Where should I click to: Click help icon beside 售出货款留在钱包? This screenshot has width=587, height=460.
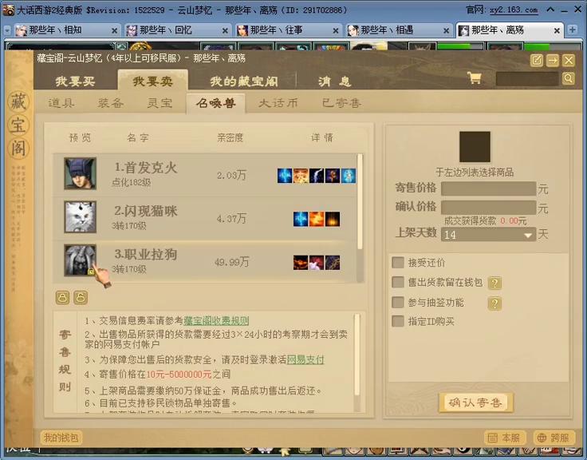tap(495, 283)
